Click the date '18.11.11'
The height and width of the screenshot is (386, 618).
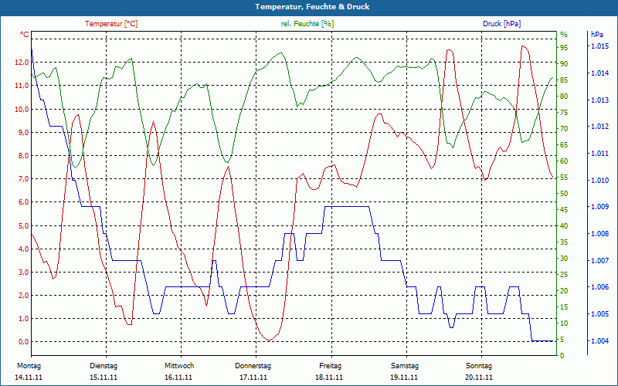coord(329,378)
